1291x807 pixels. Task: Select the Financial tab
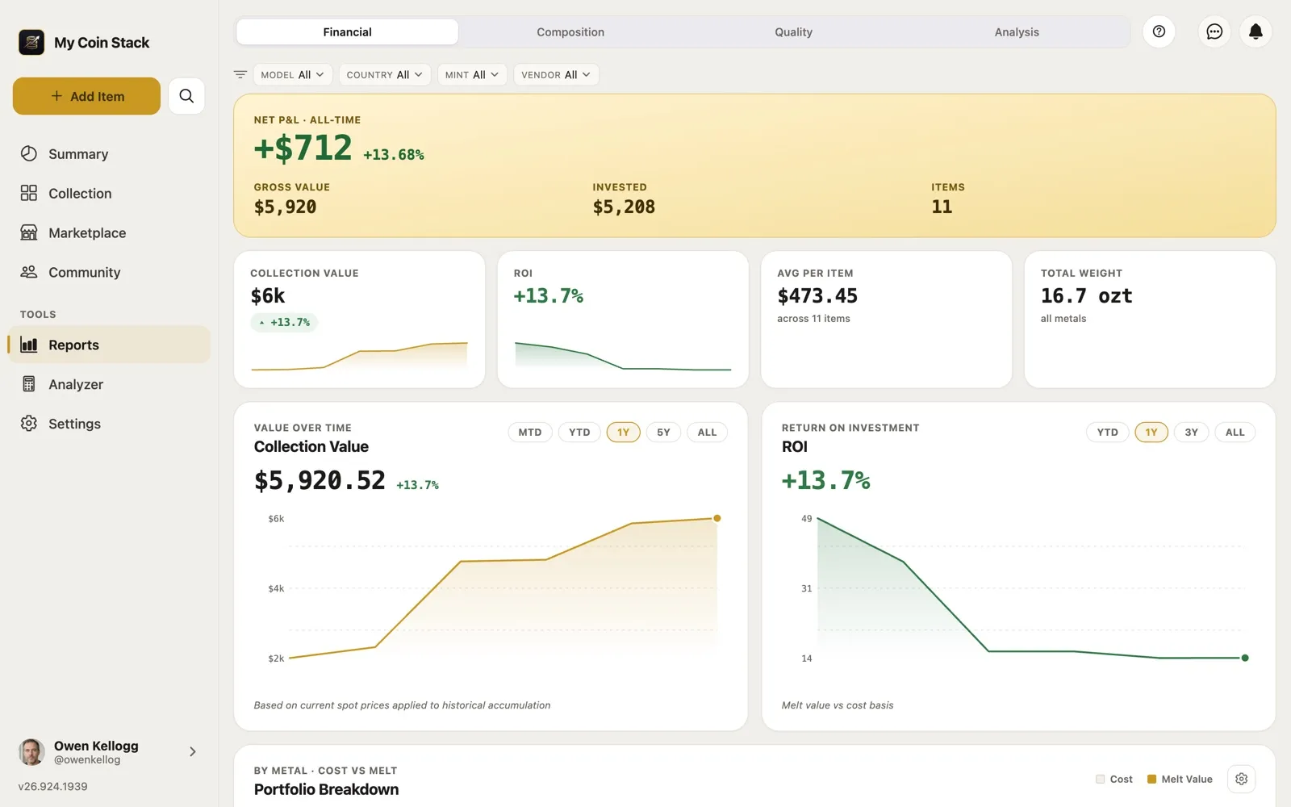[x=347, y=32]
